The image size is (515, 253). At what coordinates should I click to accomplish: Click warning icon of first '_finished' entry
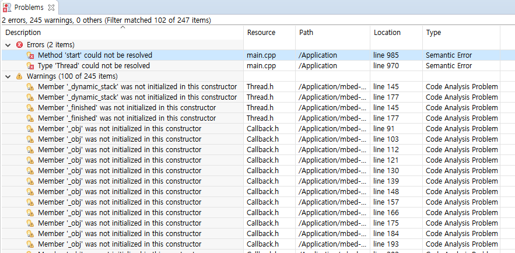point(30,108)
